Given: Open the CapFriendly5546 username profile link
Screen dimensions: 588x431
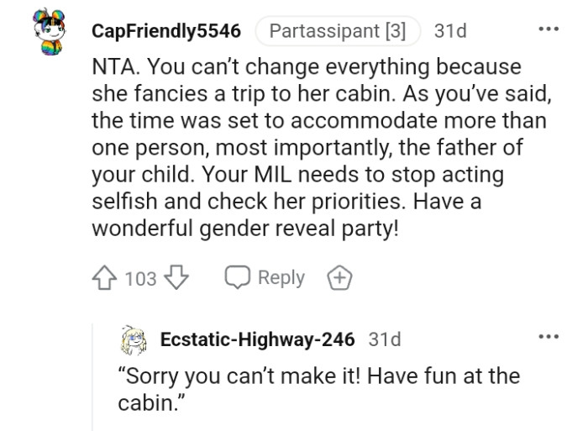Looking at the screenshot, I should (x=165, y=33).
